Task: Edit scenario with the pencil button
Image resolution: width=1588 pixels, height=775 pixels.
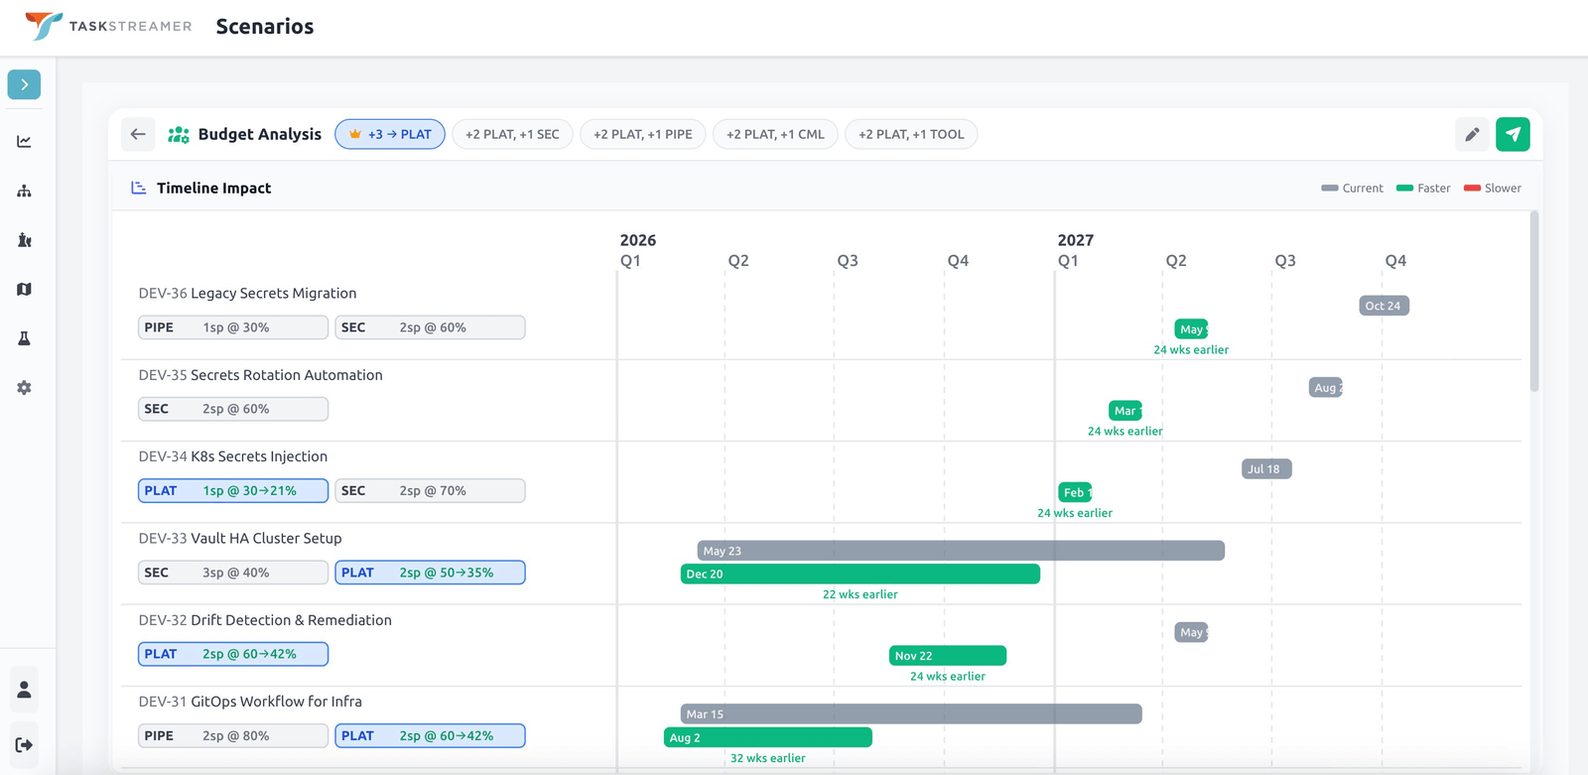Action: (1472, 134)
